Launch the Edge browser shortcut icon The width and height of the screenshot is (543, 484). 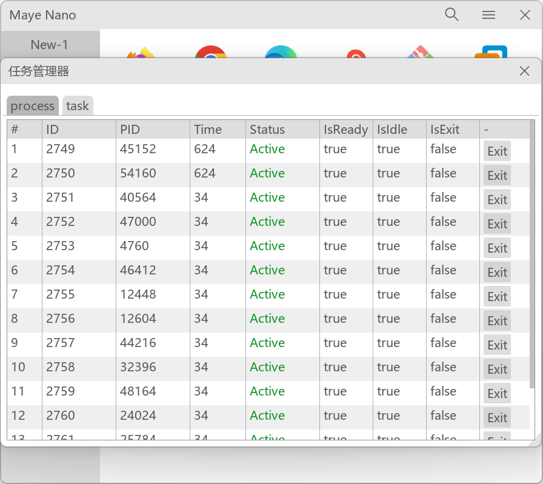click(281, 52)
